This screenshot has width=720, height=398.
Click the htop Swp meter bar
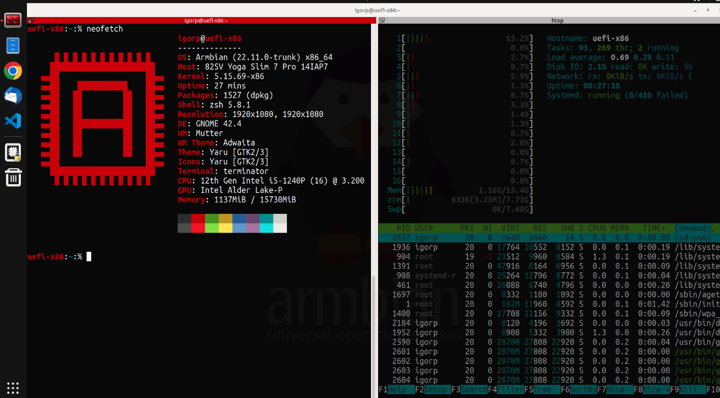(461, 209)
